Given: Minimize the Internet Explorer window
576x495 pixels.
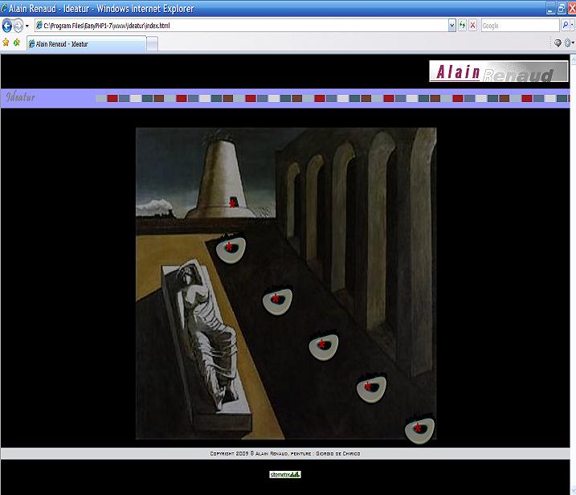Looking at the screenshot, I should click(550, 9).
